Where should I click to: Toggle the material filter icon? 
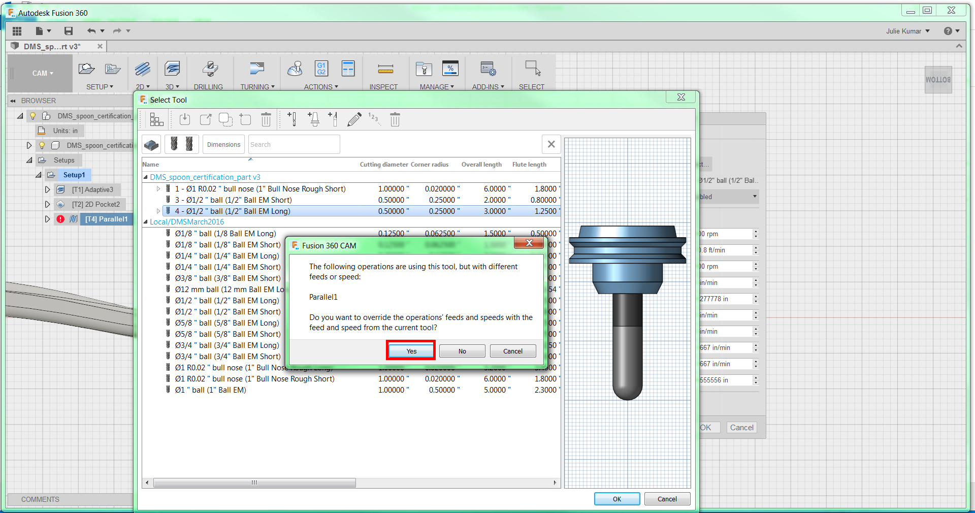151,144
